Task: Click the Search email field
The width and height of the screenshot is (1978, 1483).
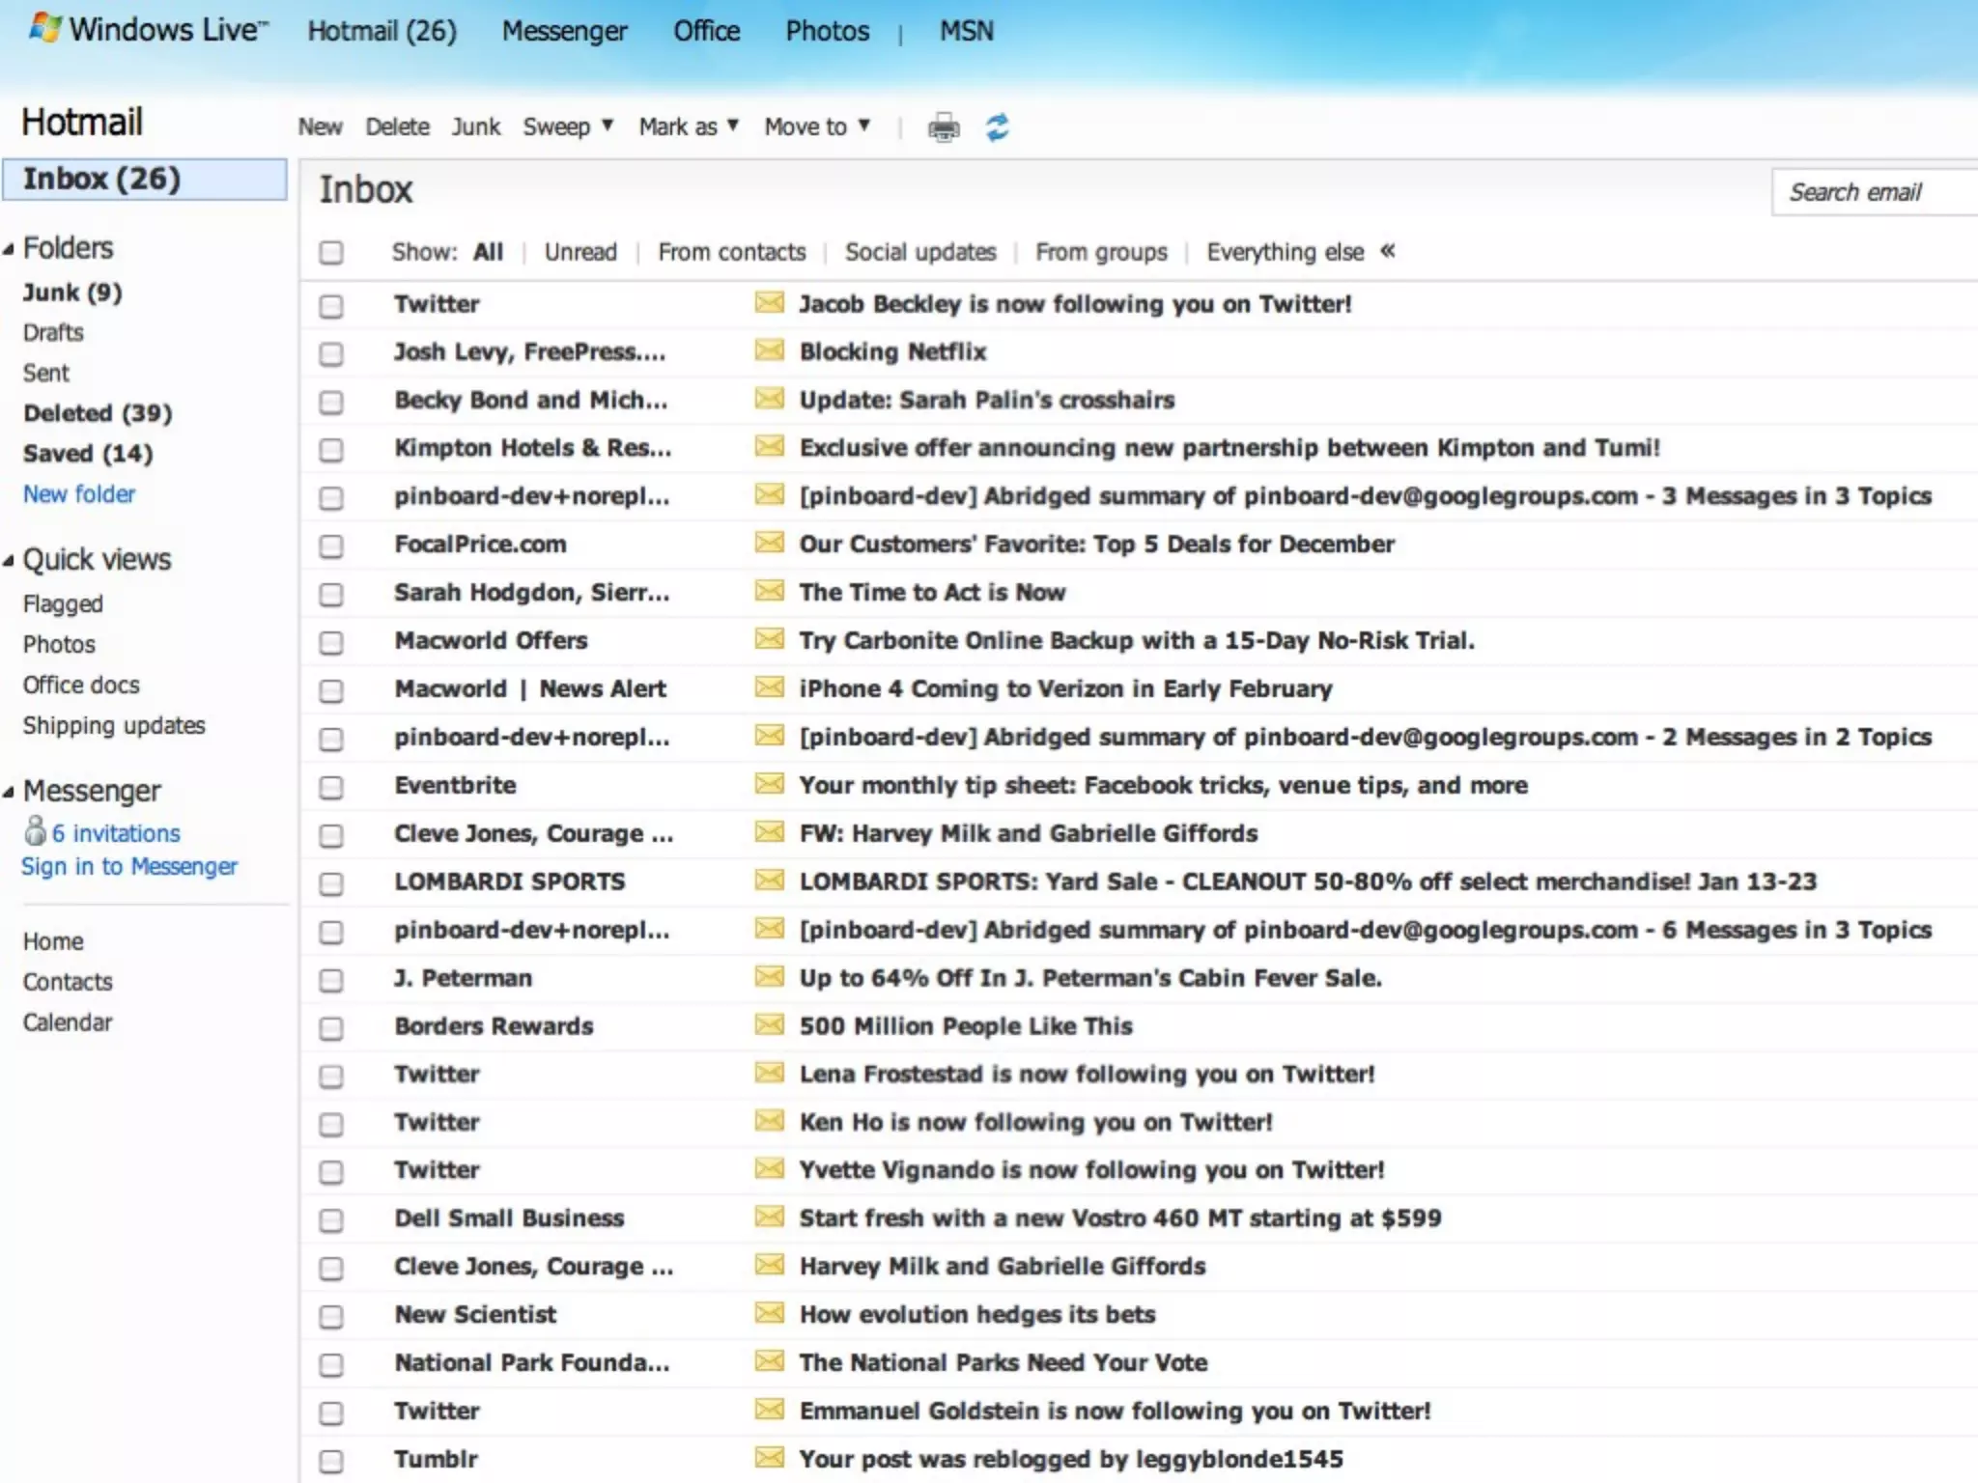Action: [1872, 192]
